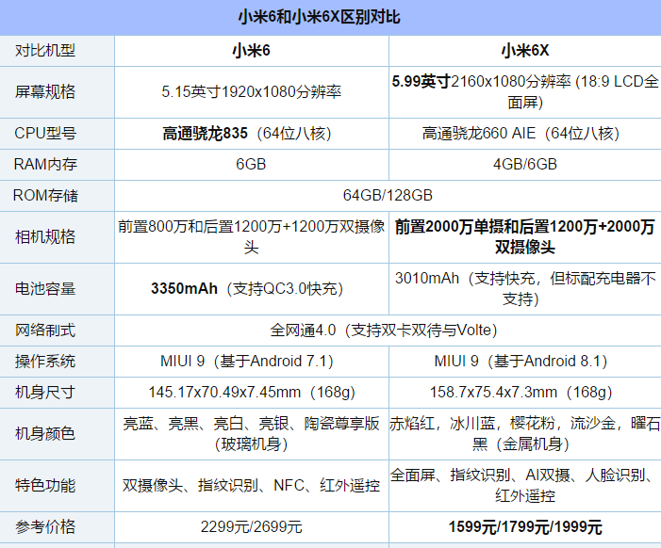
Task: Select the 双摄像头、指纹识别、NFC features cell
Action: tap(251, 486)
